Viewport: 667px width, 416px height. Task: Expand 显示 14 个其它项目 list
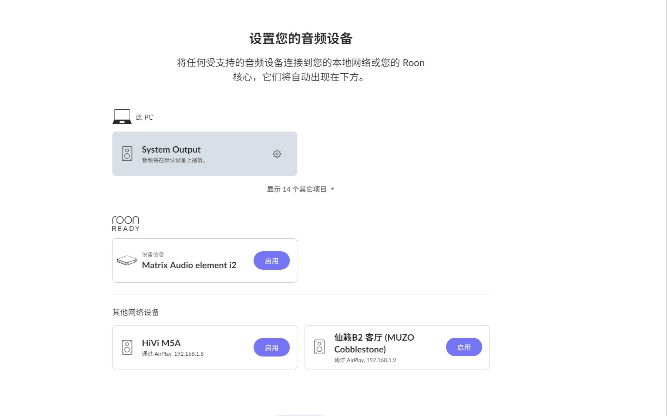point(300,189)
